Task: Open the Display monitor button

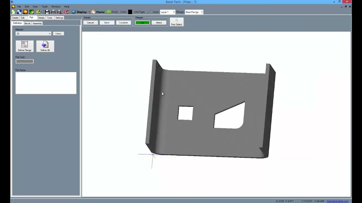Action: [x=79, y=12]
